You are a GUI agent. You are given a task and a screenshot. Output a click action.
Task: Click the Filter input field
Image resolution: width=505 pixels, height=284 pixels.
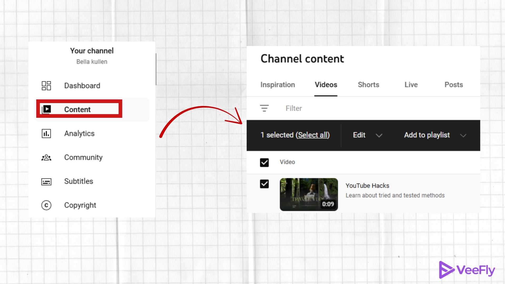[x=294, y=108]
